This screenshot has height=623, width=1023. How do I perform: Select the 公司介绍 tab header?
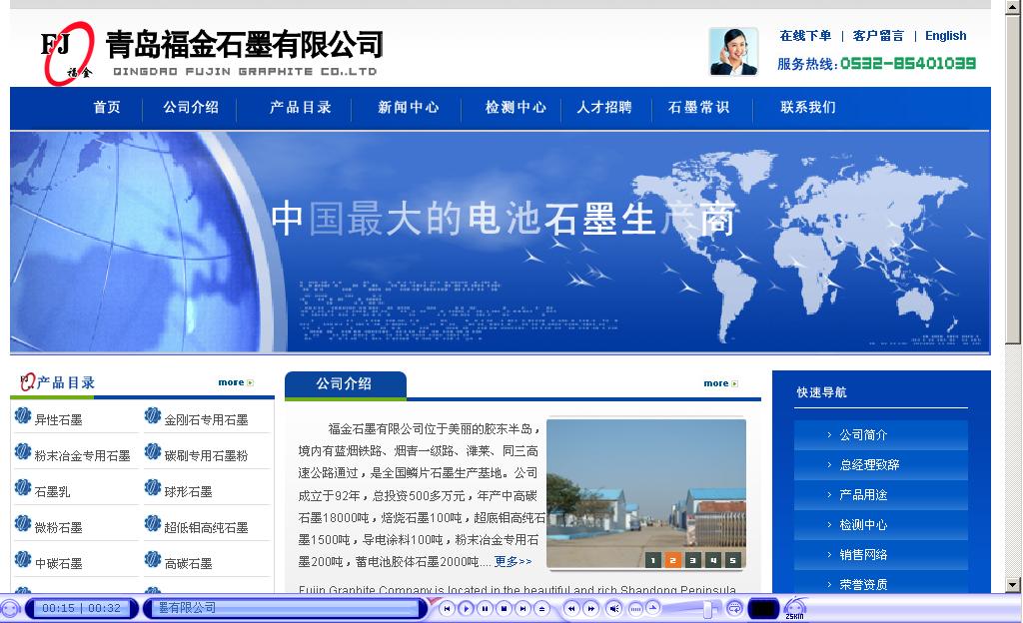pyautogui.click(x=345, y=383)
